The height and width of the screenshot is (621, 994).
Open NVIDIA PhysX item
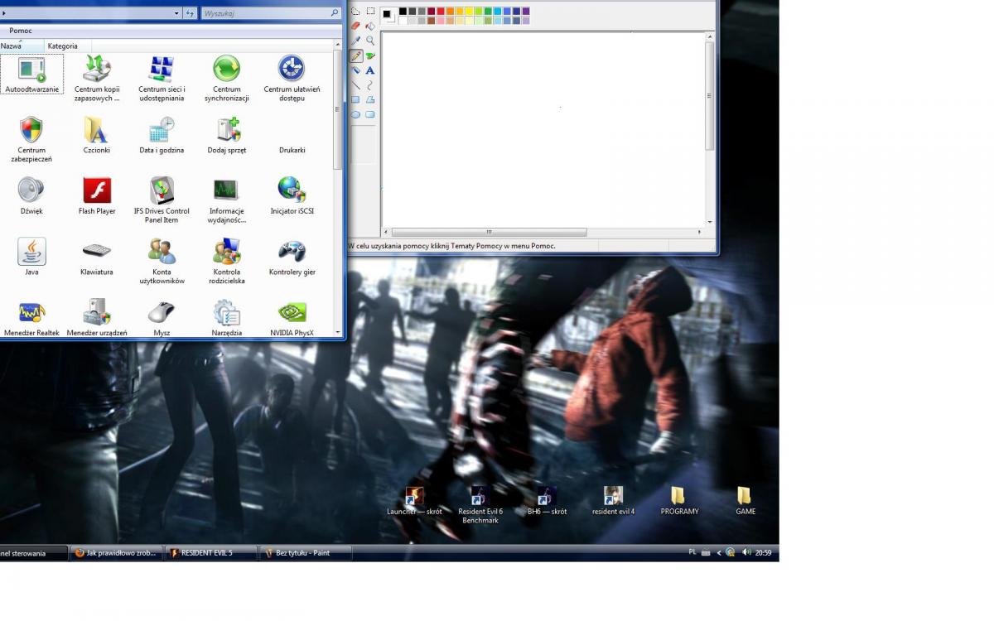tap(292, 318)
